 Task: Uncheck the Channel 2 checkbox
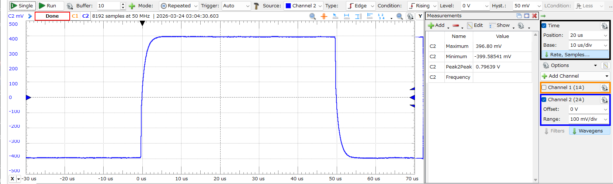coord(544,100)
